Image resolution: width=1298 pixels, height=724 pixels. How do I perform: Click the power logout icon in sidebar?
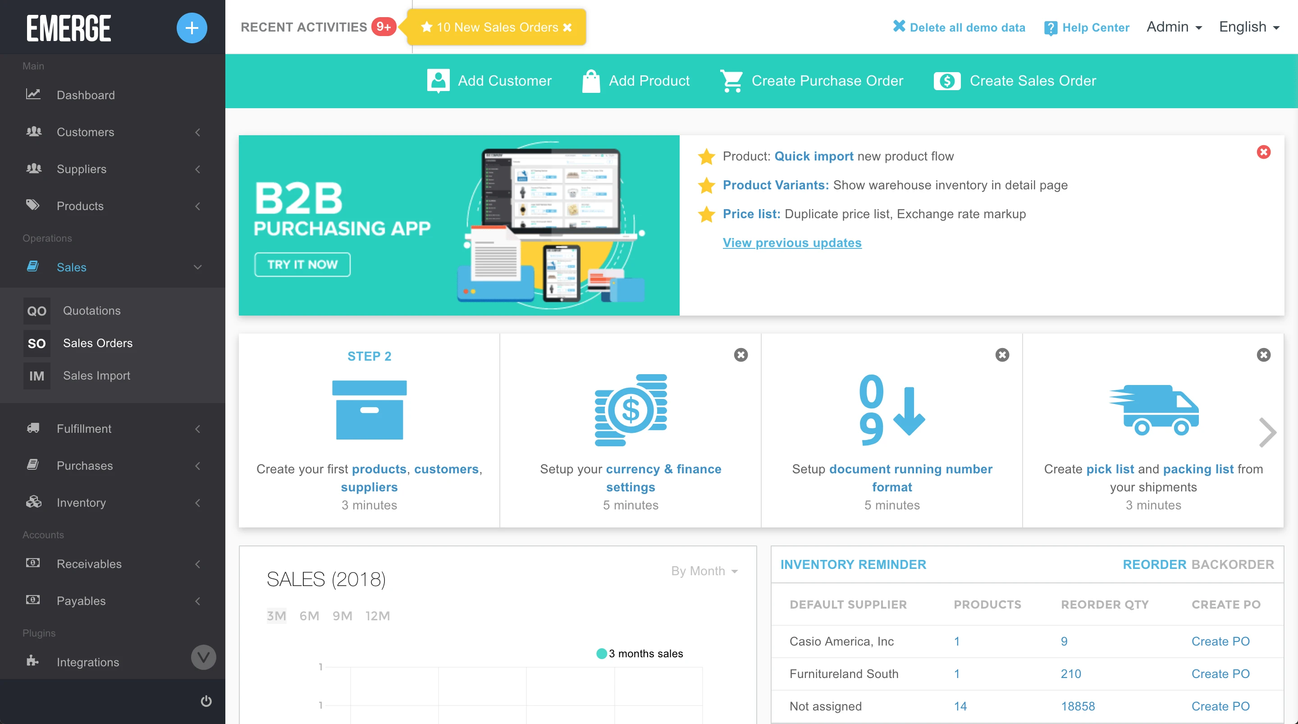[x=206, y=701]
